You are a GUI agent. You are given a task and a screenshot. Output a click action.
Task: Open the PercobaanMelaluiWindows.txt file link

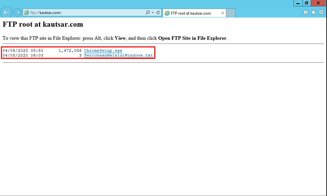(119, 55)
